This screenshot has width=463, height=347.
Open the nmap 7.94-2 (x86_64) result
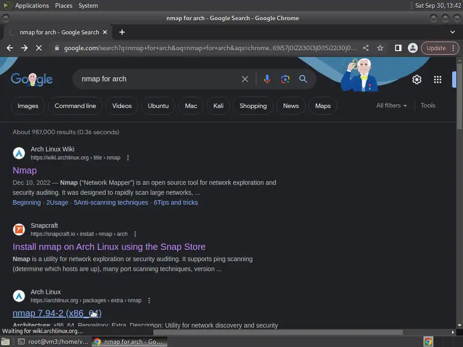tap(57, 313)
